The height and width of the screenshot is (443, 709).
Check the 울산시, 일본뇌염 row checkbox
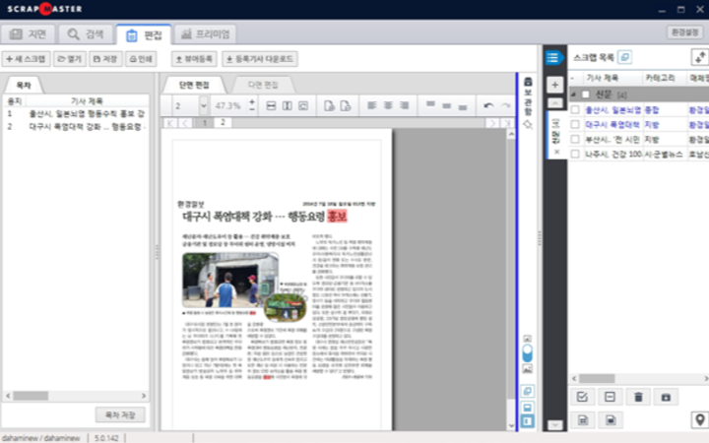[x=575, y=109]
